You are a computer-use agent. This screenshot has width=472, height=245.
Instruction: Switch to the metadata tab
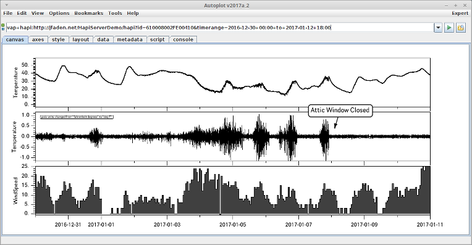pos(130,39)
